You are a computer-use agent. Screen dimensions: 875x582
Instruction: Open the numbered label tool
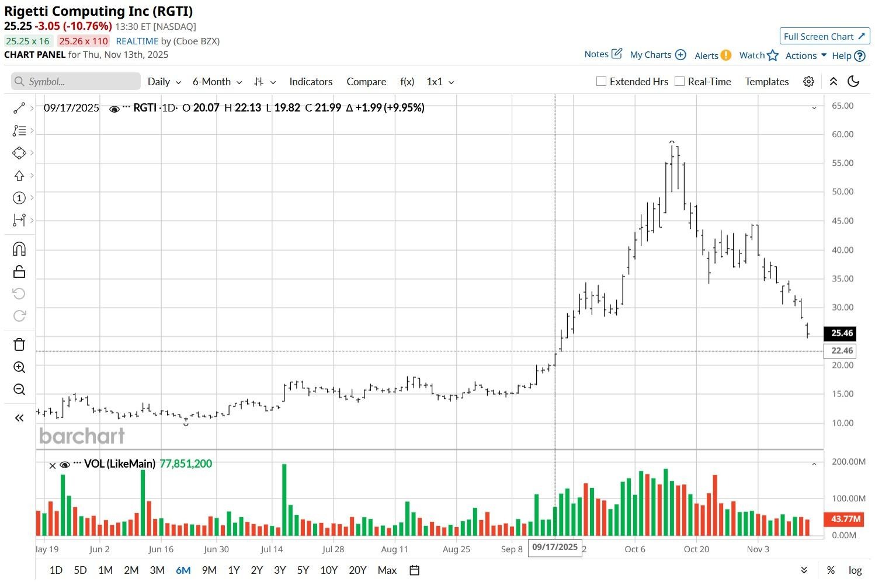(x=19, y=198)
